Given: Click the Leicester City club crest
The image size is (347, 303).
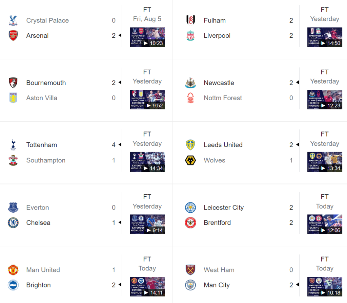Looking at the screenshot, I should click(x=191, y=208).
